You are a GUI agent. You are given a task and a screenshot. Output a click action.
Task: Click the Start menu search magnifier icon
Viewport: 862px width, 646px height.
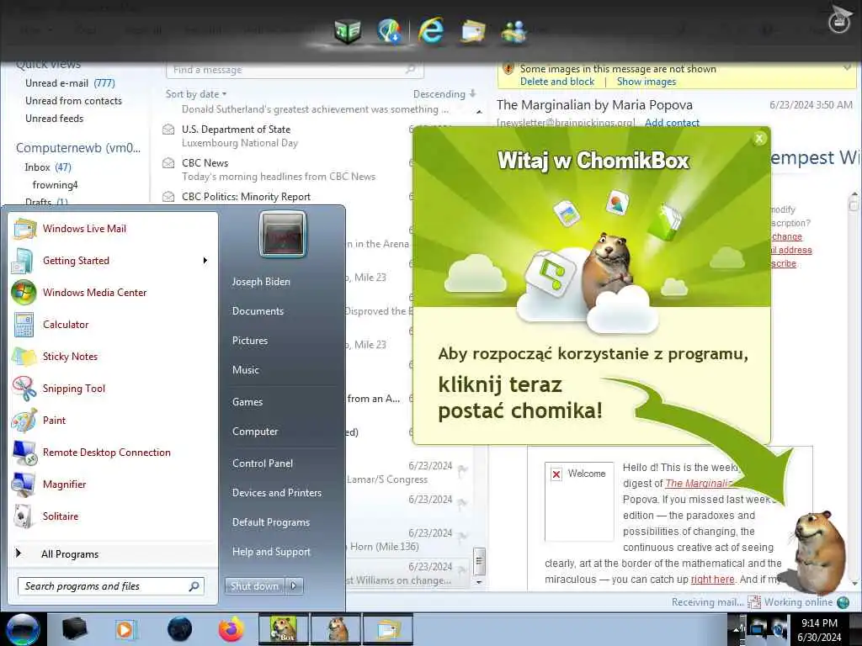pos(194,586)
